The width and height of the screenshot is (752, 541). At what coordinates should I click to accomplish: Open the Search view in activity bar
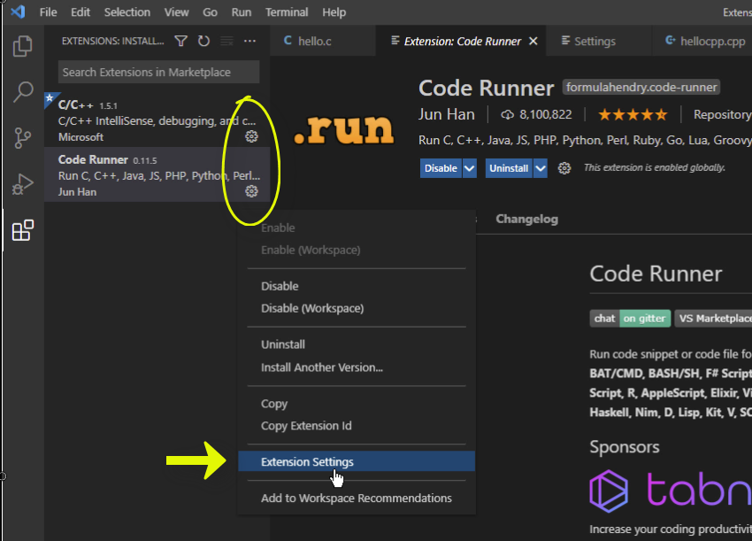tap(22, 92)
